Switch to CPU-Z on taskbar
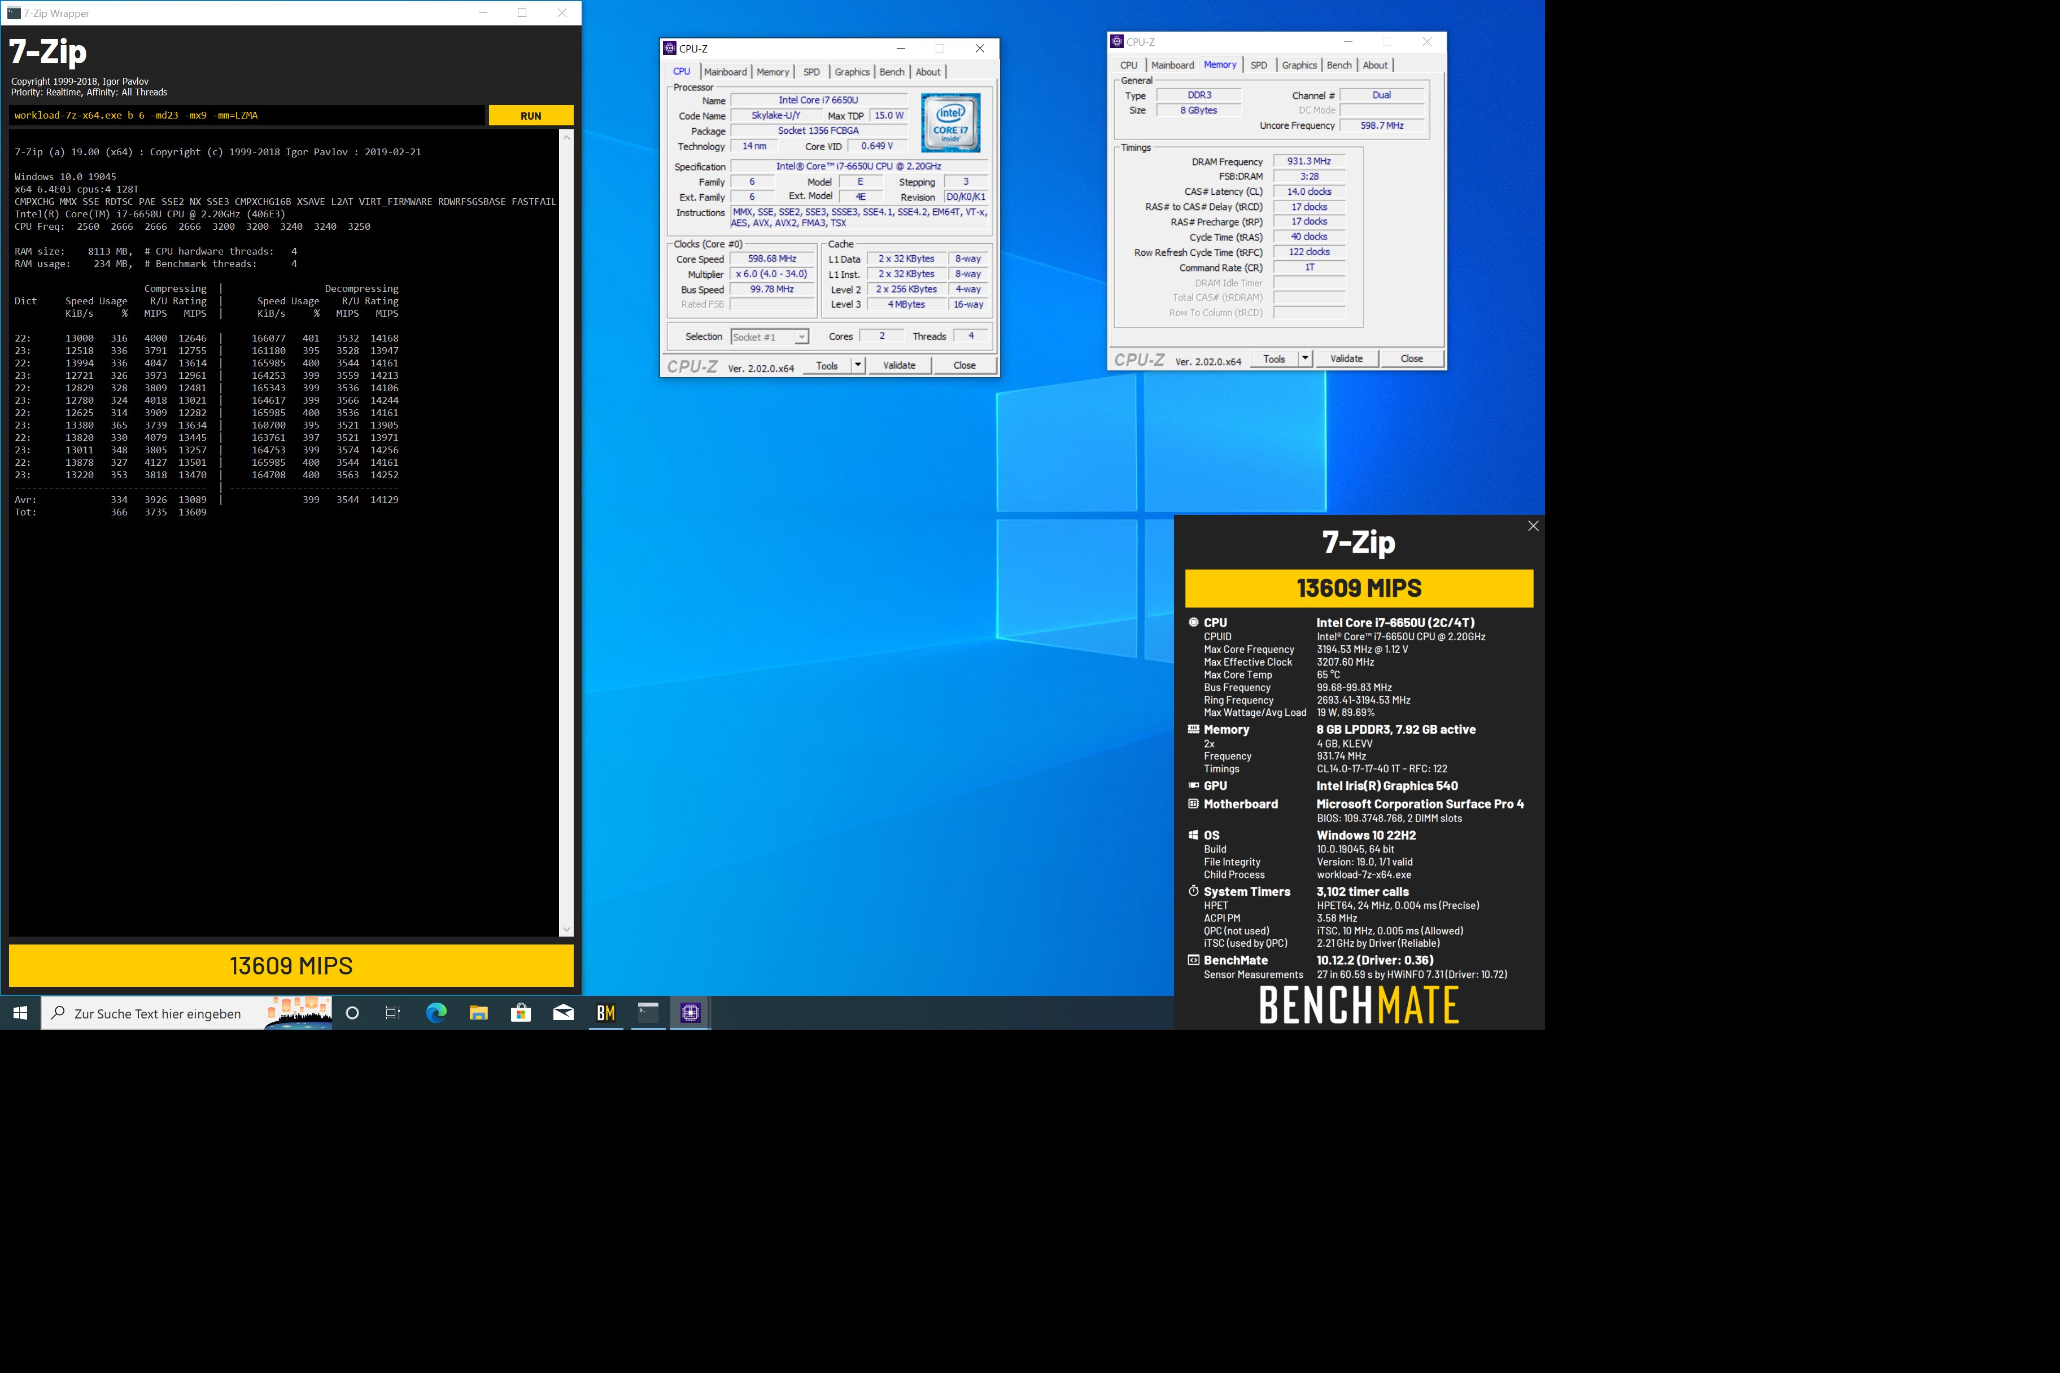The image size is (2060, 1373). point(690,1013)
